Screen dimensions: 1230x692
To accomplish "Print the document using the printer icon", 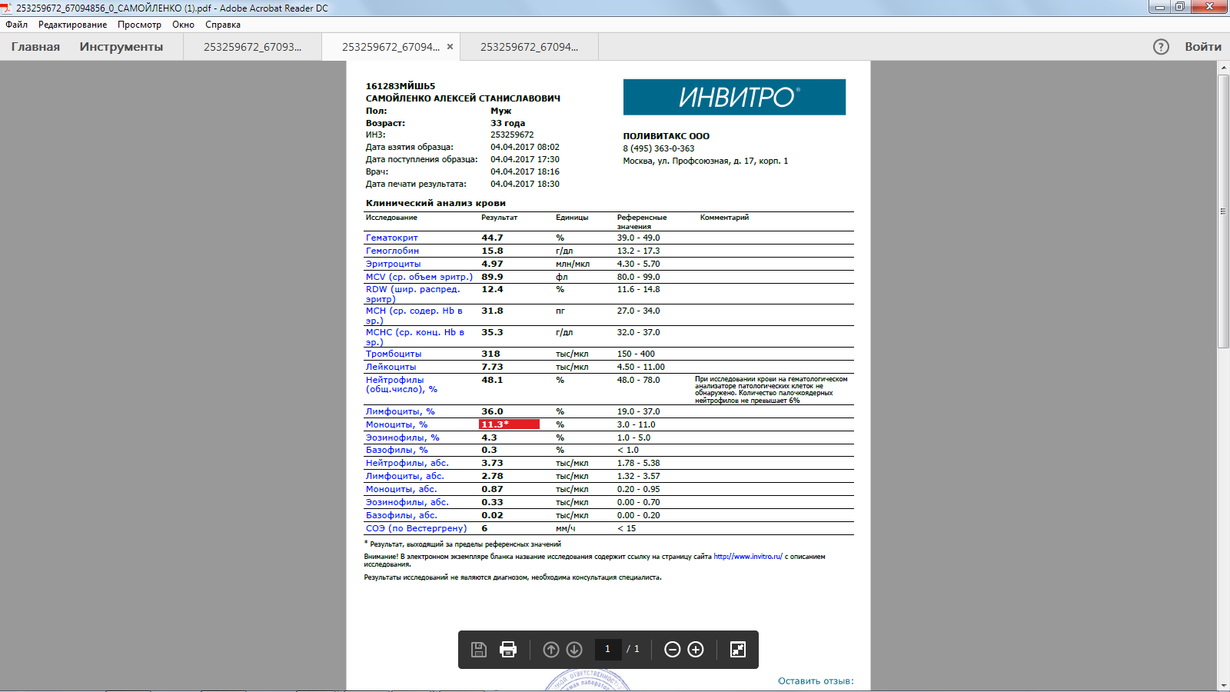I will pos(508,650).
